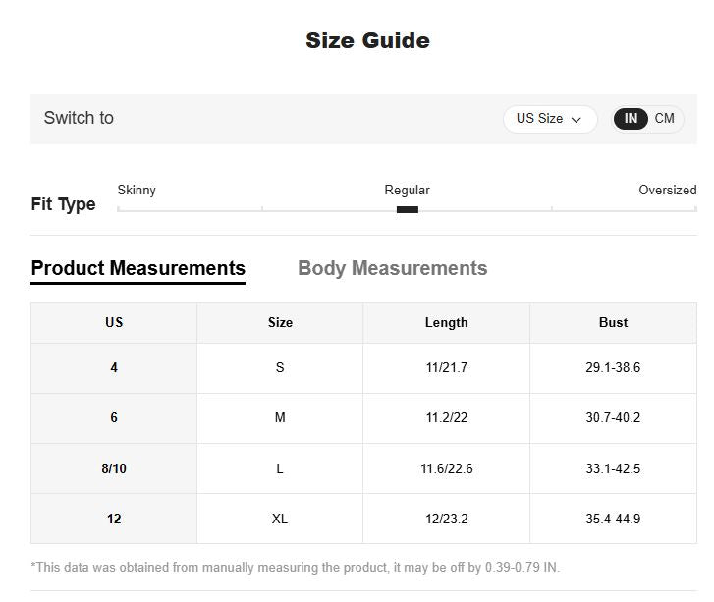The width and height of the screenshot is (714, 602).
Task: Click the XL size cell
Action: pyautogui.click(x=280, y=519)
